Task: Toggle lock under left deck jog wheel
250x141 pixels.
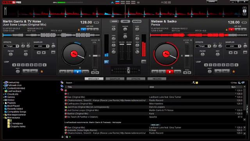Action: click(x=80, y=68)
